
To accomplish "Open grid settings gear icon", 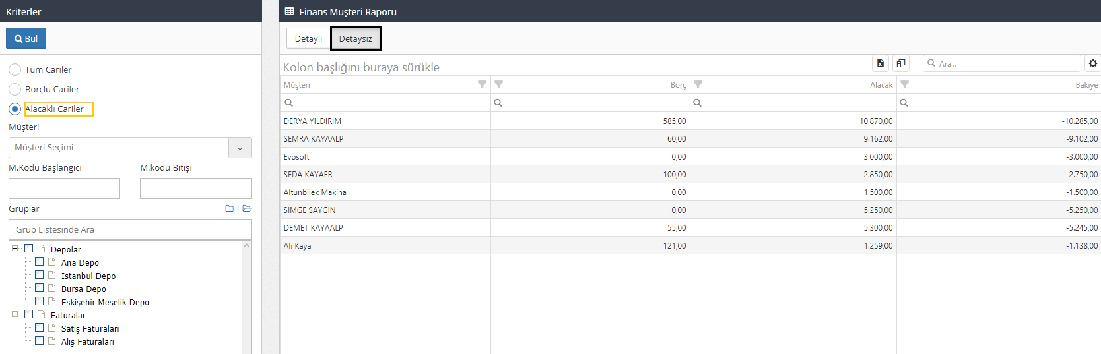I will (x=1093, y=63).
